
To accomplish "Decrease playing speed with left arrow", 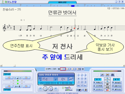I will click(x=9, y=78).
